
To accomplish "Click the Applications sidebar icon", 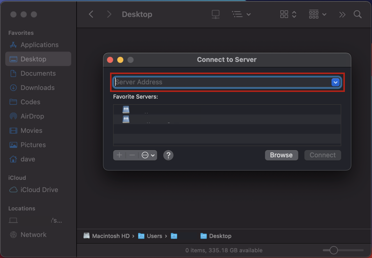I will (x=13, y=45).
